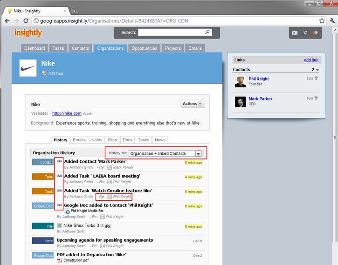Click the browser forward arrow
This screenshot has height=265, width=338.
(17, 21)
